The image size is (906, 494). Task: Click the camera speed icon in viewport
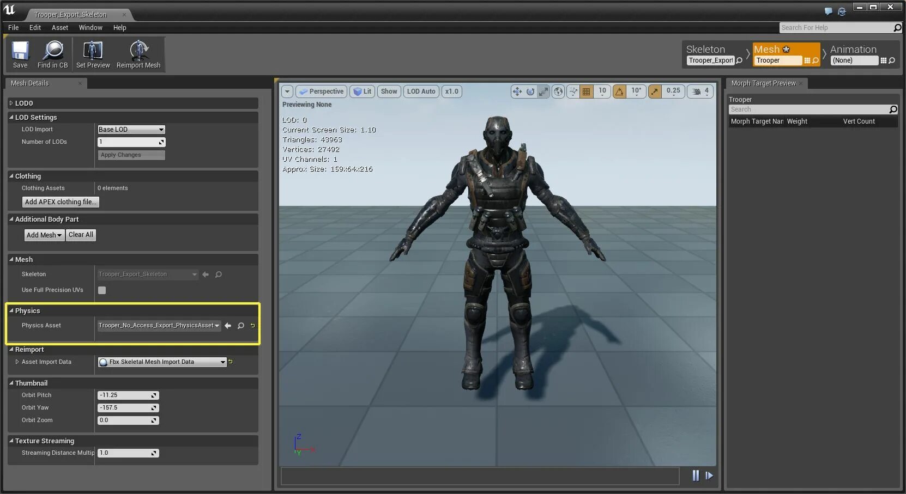697,92
